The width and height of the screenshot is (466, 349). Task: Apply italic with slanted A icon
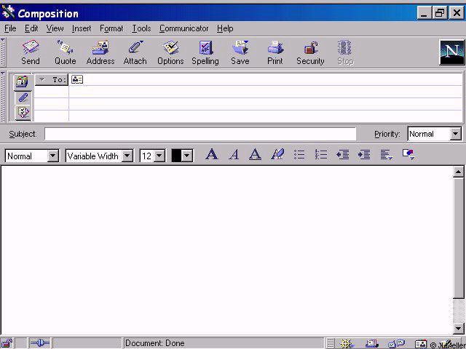[234, 155]
